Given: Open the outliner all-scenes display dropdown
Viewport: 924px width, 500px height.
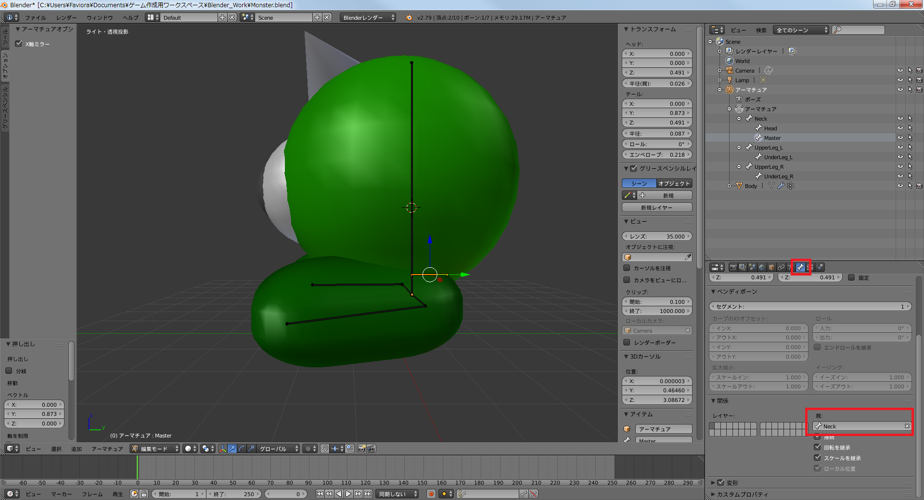Looking at the screenshot, I should pyautogui.click(x=801, y=30).
